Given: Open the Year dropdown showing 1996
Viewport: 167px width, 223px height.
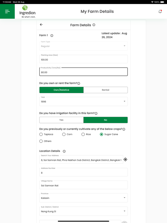Looking at the screenshot, I should tap(83, 101).
